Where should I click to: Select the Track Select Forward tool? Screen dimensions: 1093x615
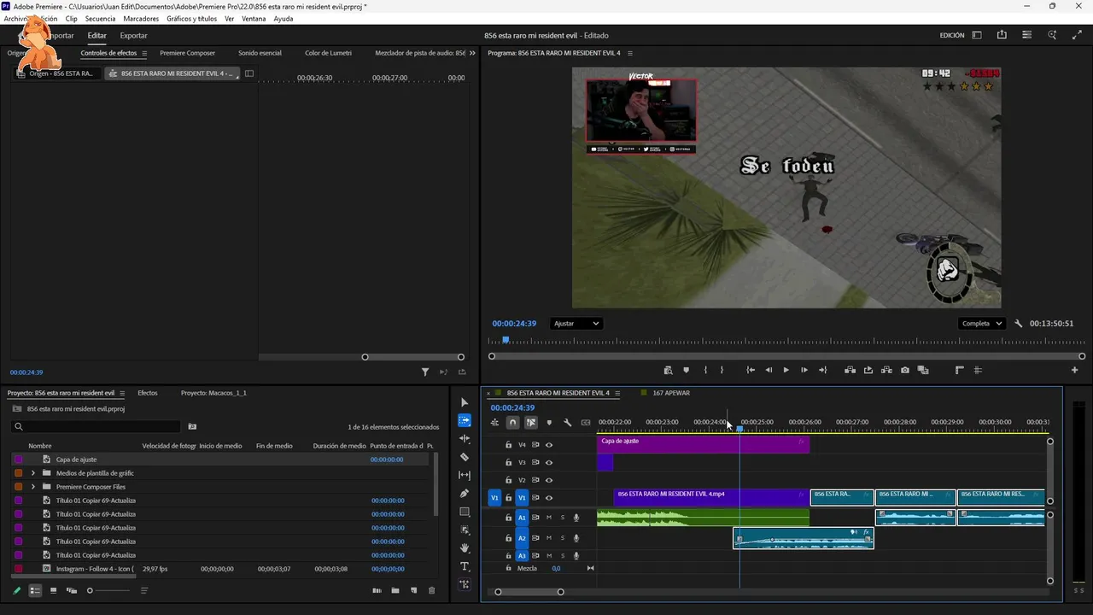click(x=465, y=420)
